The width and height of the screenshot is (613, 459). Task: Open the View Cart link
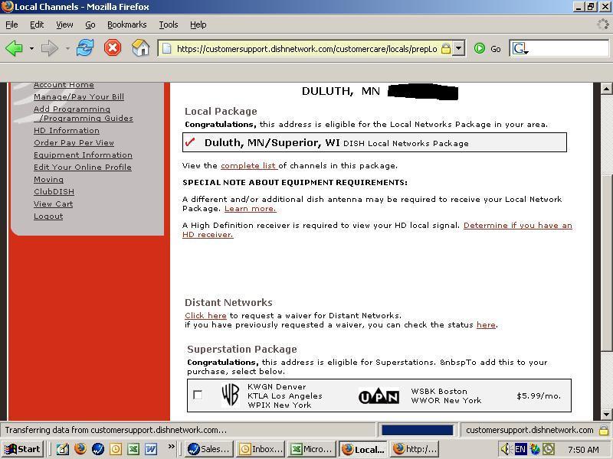pos(53,203)
